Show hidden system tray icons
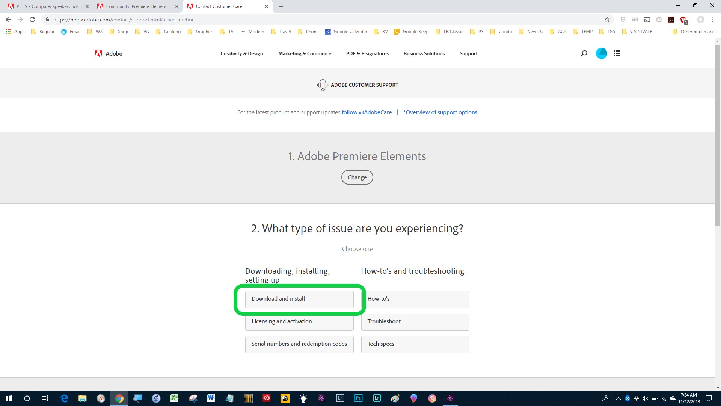This screenshot has height=406, width=721. pyautogui.click(x=618, y=398)
